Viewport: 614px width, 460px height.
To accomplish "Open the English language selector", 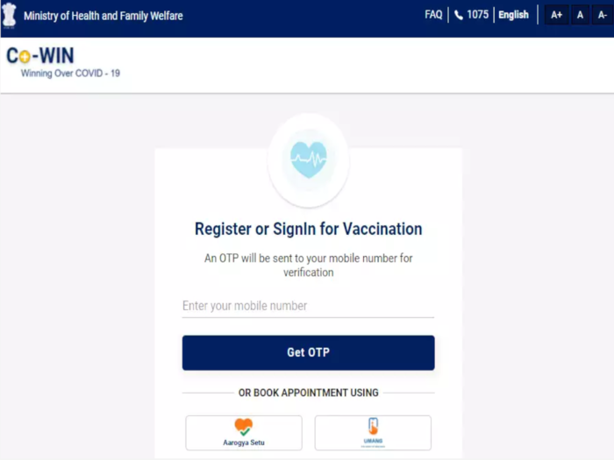I will click(x=513, y=15).
